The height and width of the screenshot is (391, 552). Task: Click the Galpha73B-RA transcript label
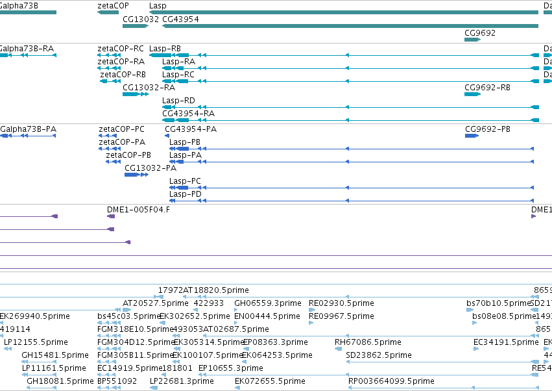(27, 49)
